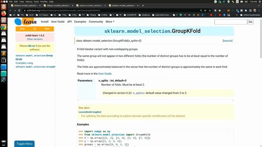Open the Install page in navbar
Viewport: 262px width, 147px height.
[x=45, y=22]
